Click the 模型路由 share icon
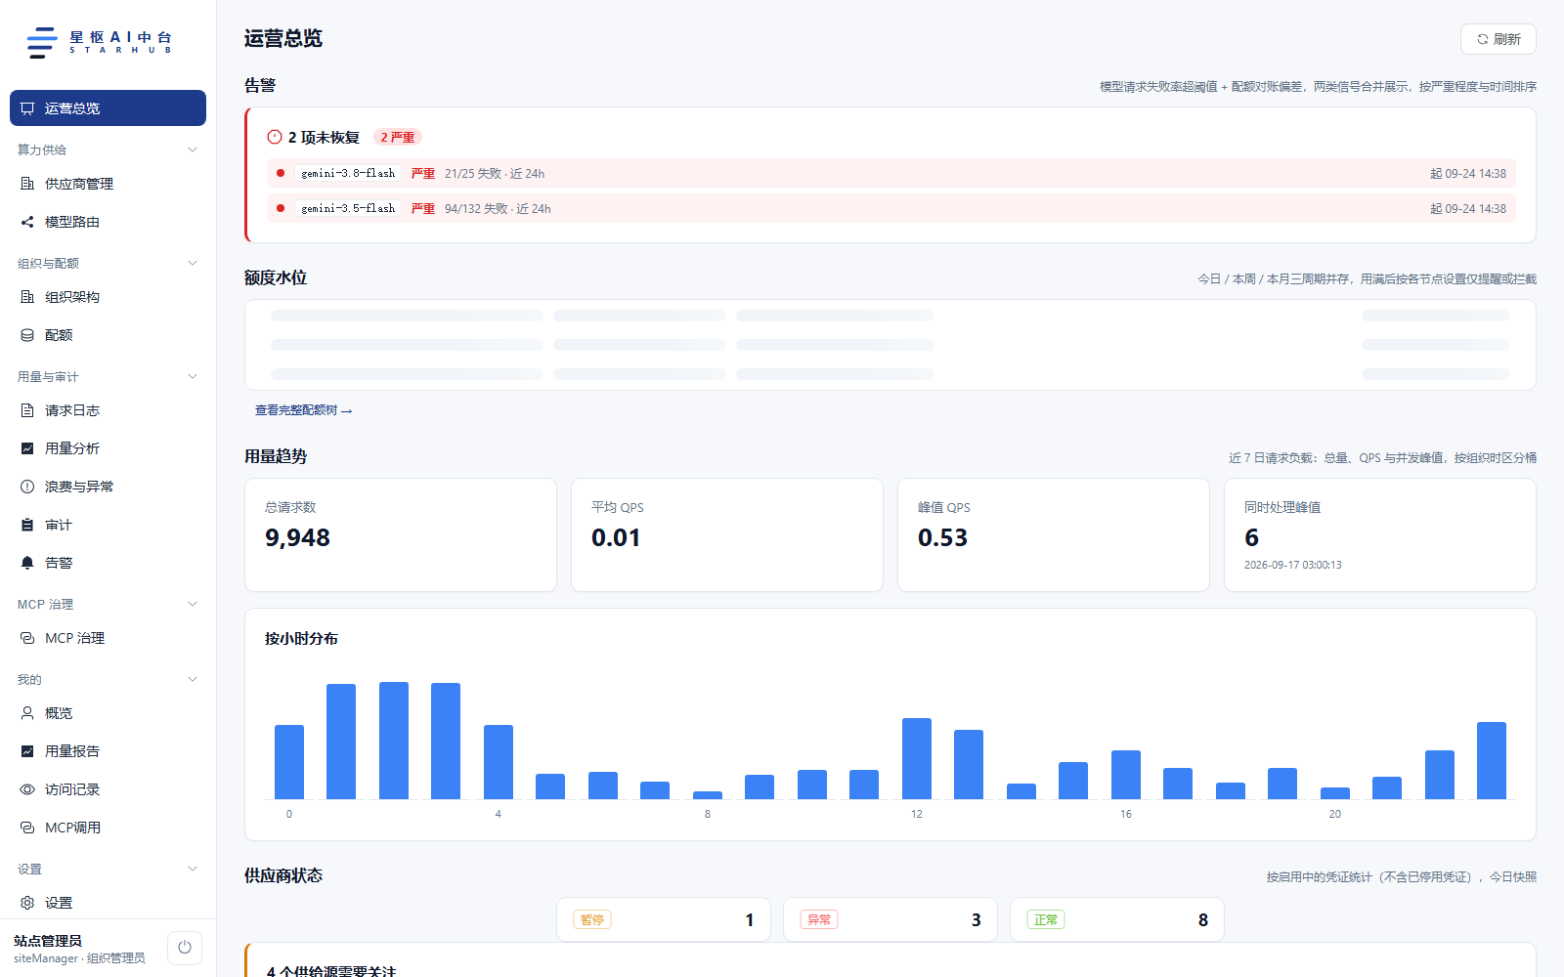The height and width of the screenshot is (977, 1564). click(27, 222)
